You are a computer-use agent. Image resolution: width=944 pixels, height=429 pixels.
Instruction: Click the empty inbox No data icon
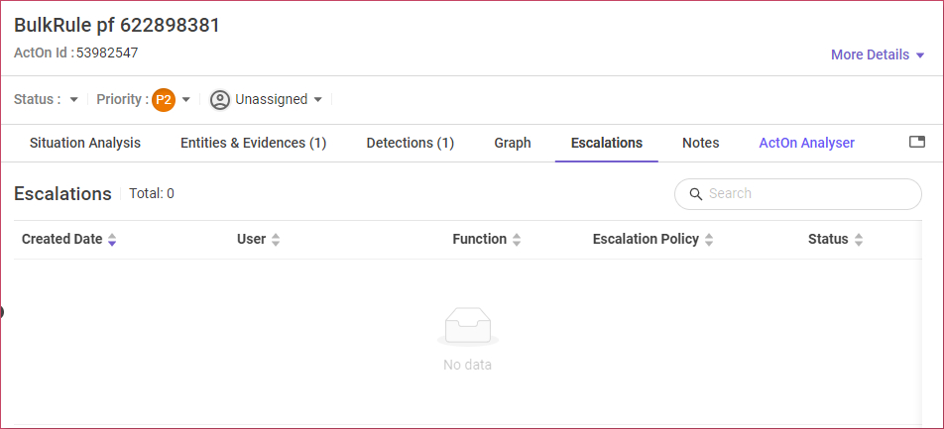point(467,326)
